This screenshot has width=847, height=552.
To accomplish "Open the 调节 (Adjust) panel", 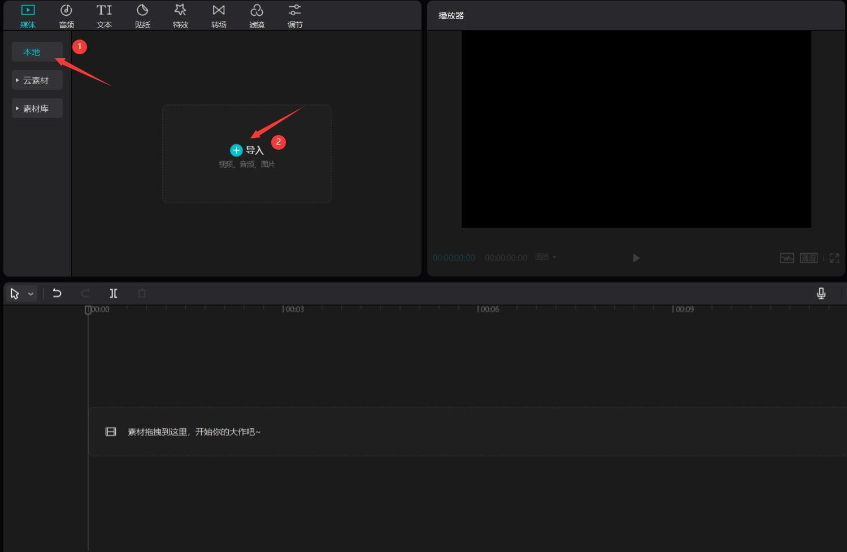I will tap(295, 16).
